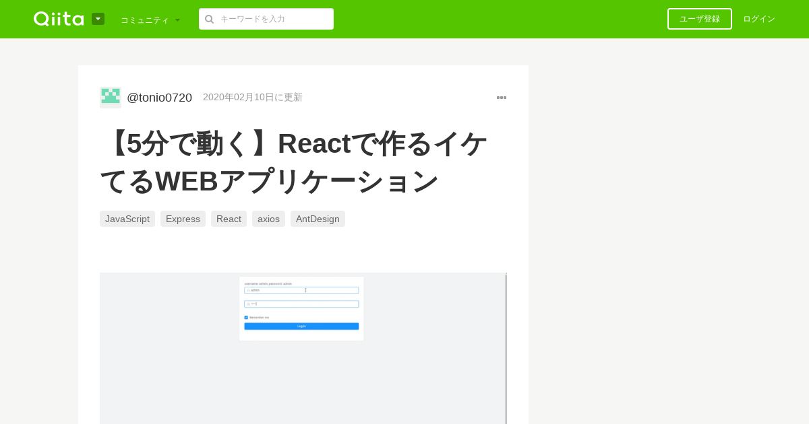The image size is (809, 424).
Task: Select the Express tag
Action: [x=183, y=219]
